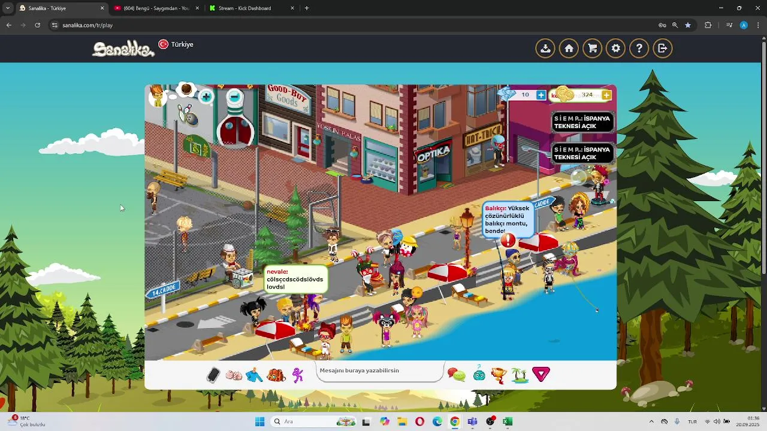Type a message in 'Mesajını buraya yazabilirsin' field

(x=381, y=371)
